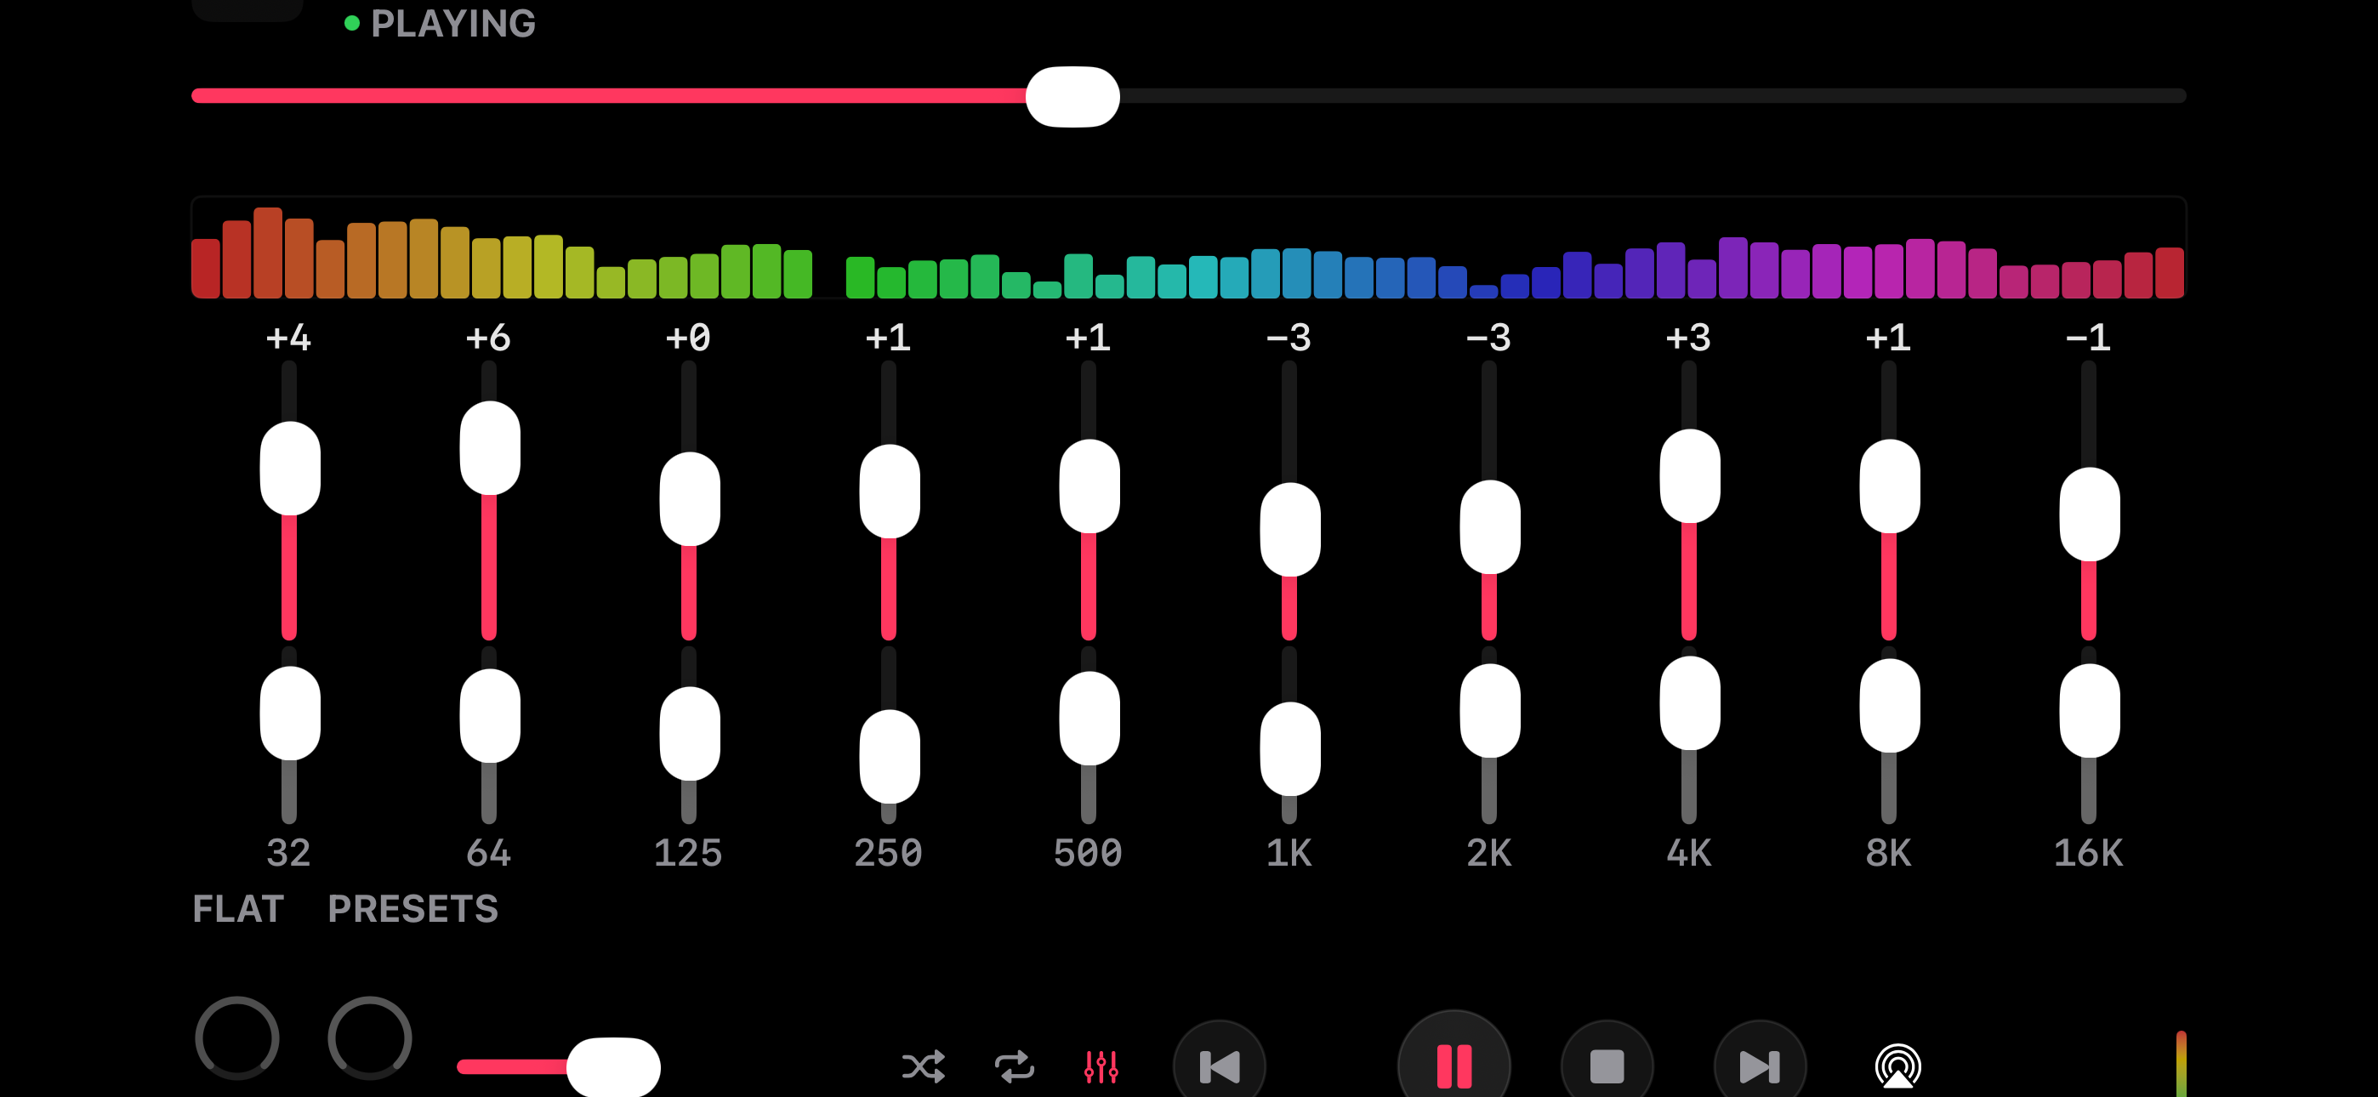This screenshot has width=2378, height=1097.
Task: Click the 2K upper EQ slider knob
Action: 1489,526
